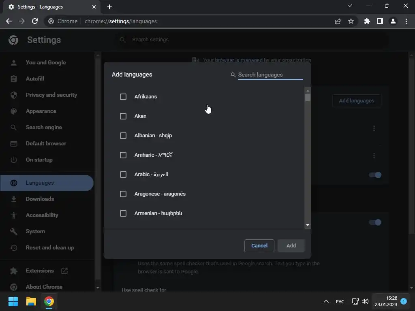Open the tab search chevron
Image resolution: width=415 pixels, height=311 pixels.
(x=350, y=6)
